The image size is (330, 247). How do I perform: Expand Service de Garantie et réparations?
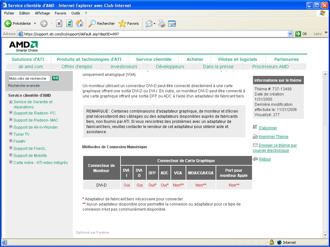pos(11,102)
